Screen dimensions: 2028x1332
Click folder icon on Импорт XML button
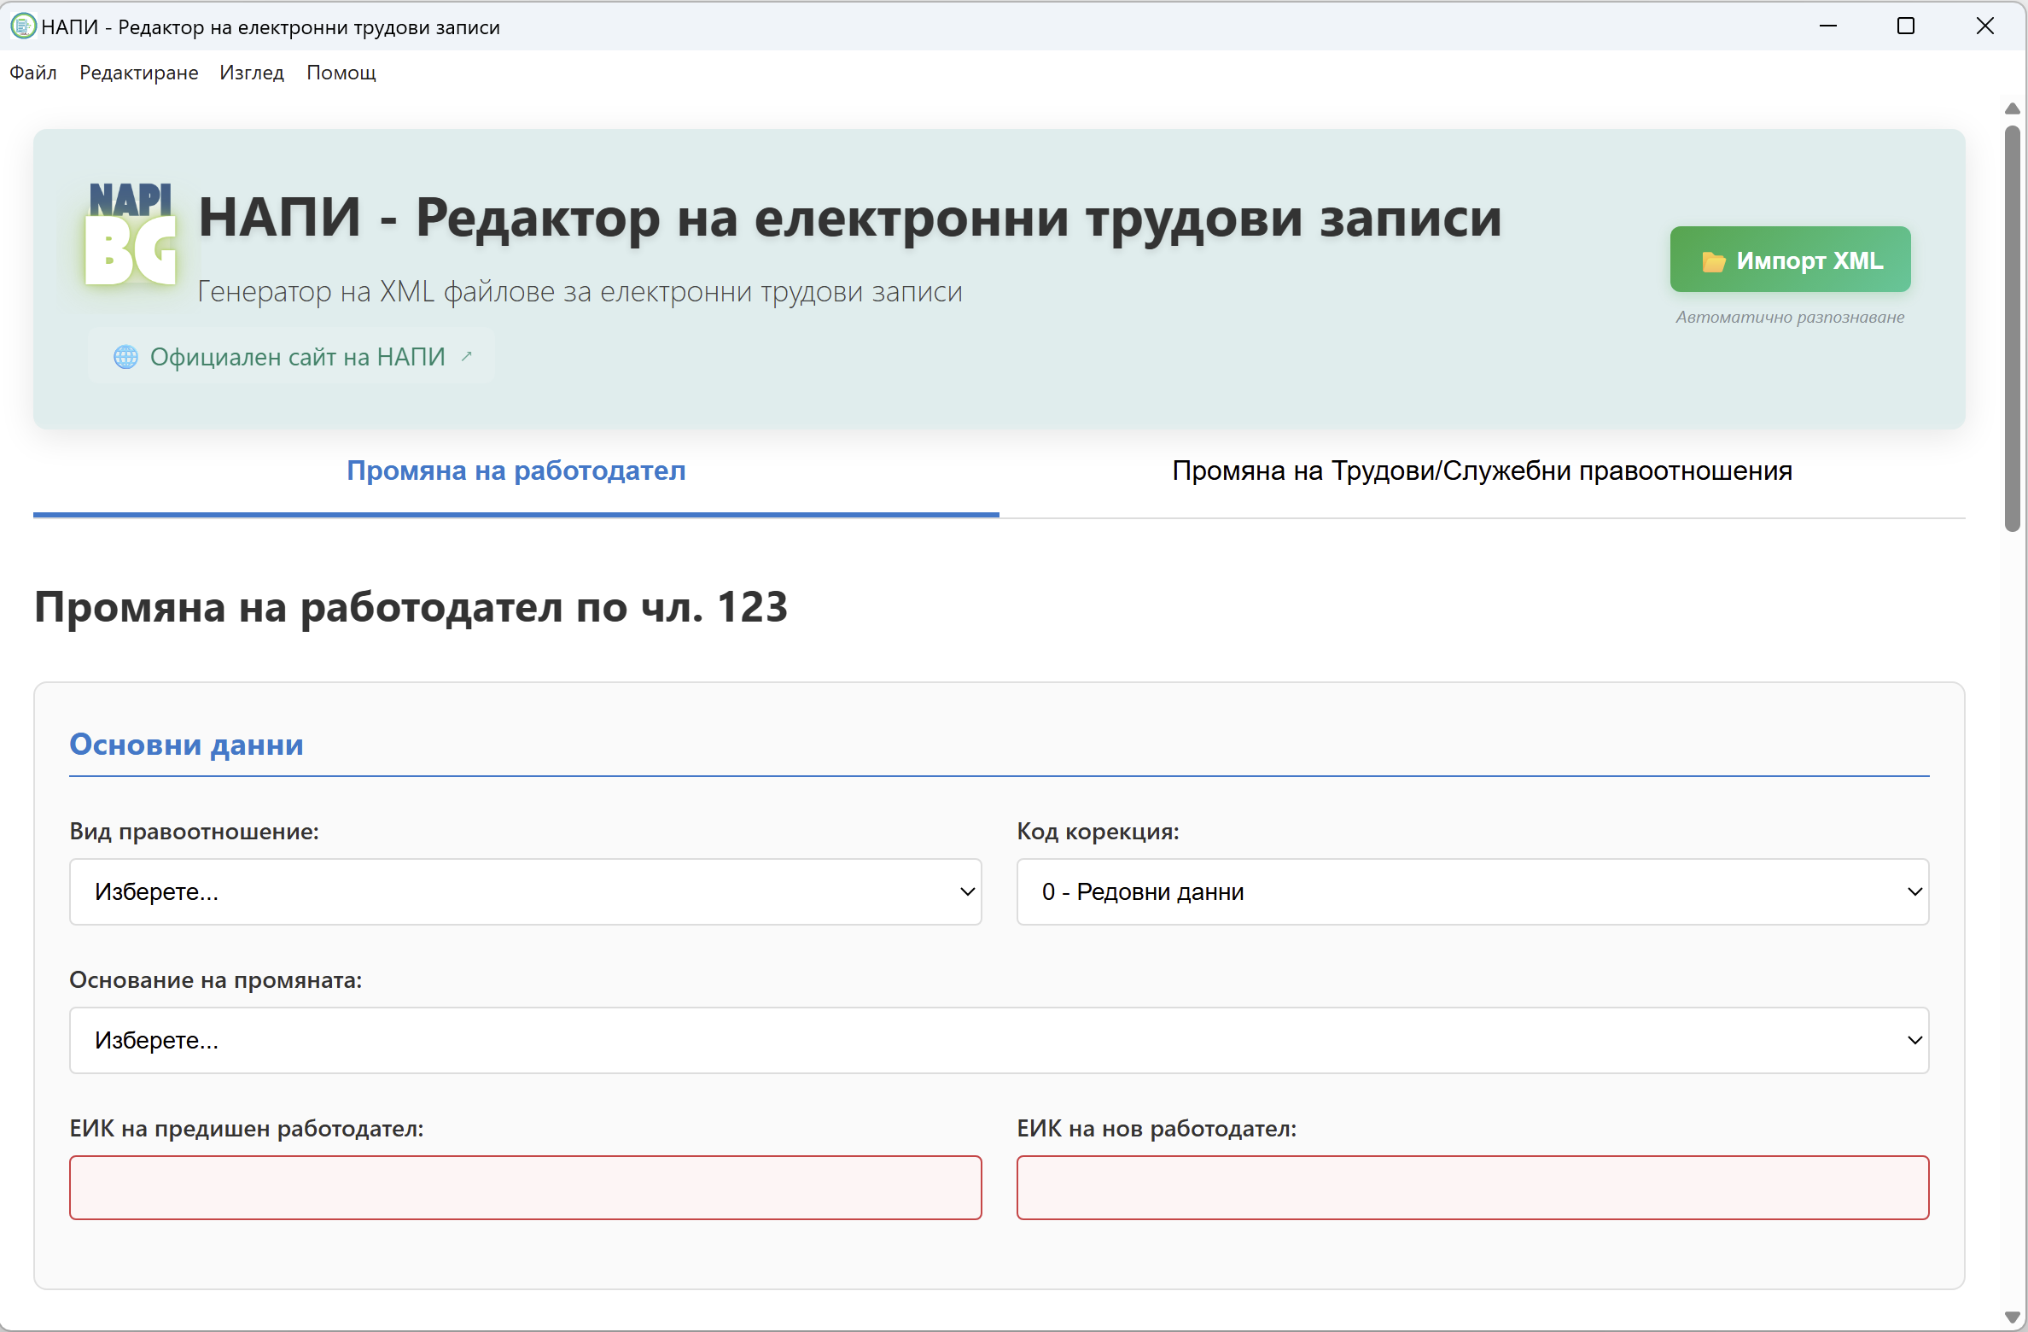coord(1713,261)
